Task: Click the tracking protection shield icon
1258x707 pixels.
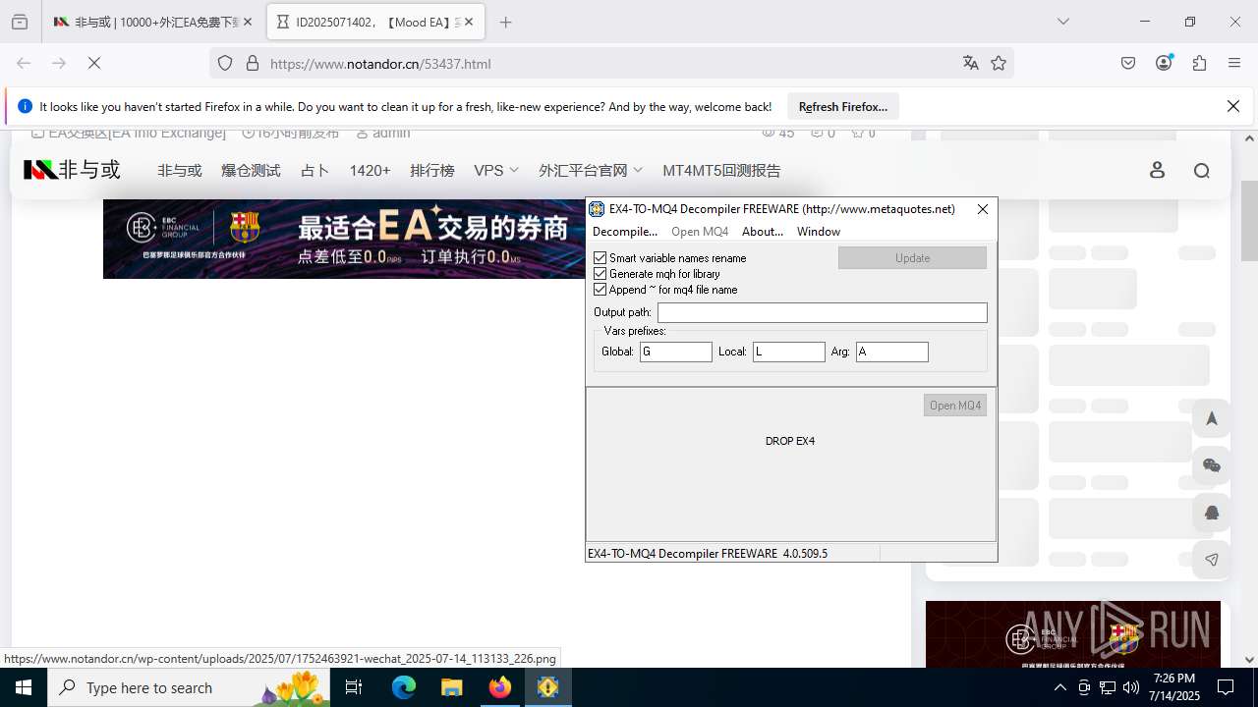Action: (x=225, y=63)
